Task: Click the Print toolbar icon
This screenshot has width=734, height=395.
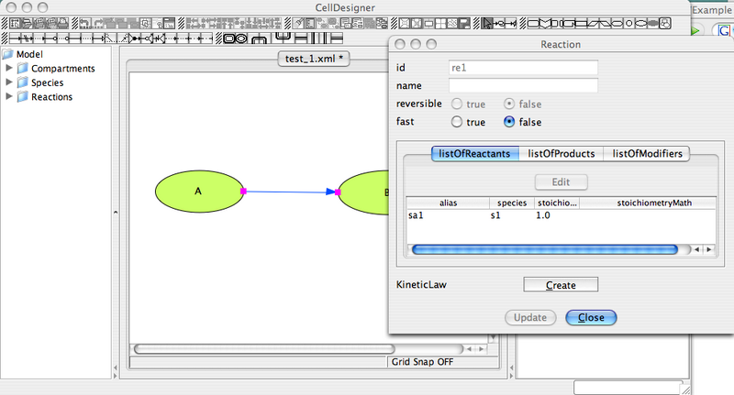Action: click(x=62, y=23)
